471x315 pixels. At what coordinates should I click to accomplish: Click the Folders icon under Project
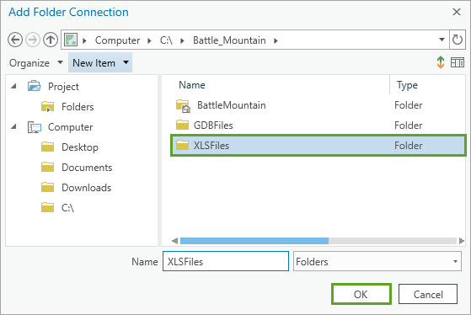tap(47, 107)
